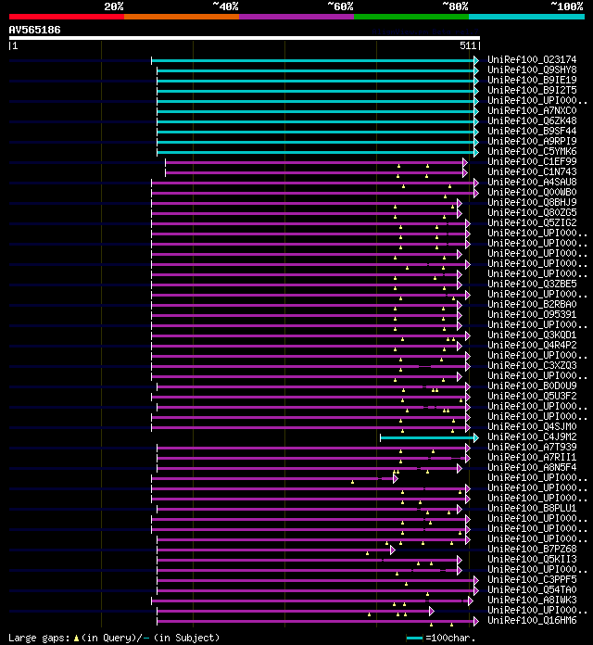Select the UniRef100_A8IWK3 label

click(x=532, y=601)
